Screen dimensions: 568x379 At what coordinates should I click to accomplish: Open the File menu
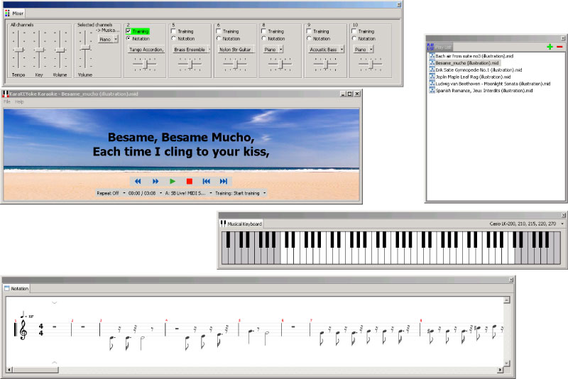tap(7, 101)
